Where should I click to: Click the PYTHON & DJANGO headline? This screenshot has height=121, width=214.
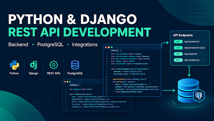72,19
